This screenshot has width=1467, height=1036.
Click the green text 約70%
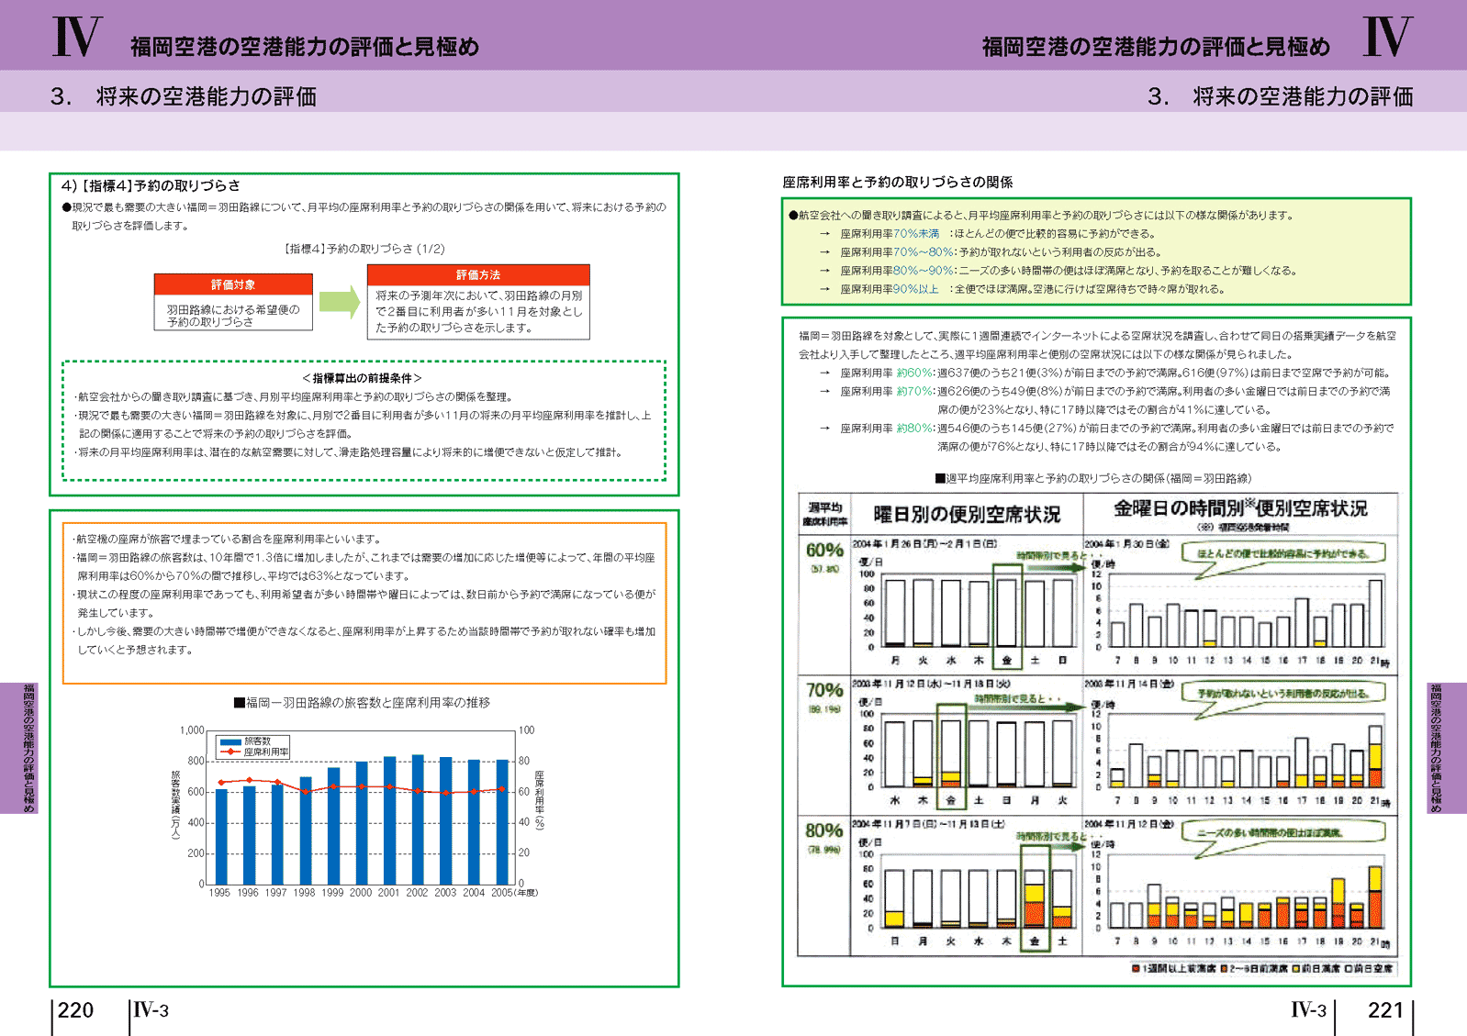[914, 392]
